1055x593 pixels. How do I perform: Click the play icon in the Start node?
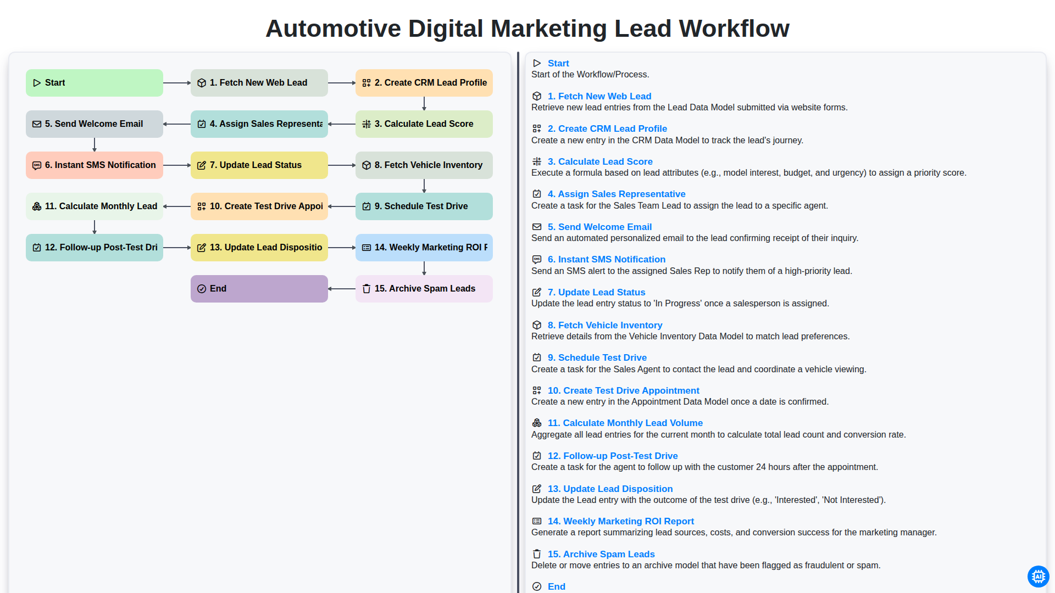pyautogui.click(x=37, y=83)
